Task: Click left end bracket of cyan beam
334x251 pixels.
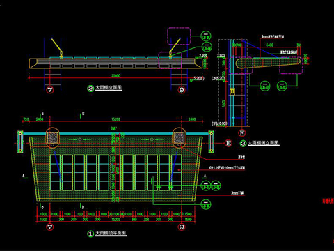Action: pyautogui.click(x=20, y=142)
